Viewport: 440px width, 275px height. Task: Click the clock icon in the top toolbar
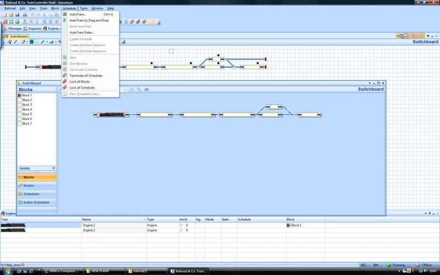[151, 21]
